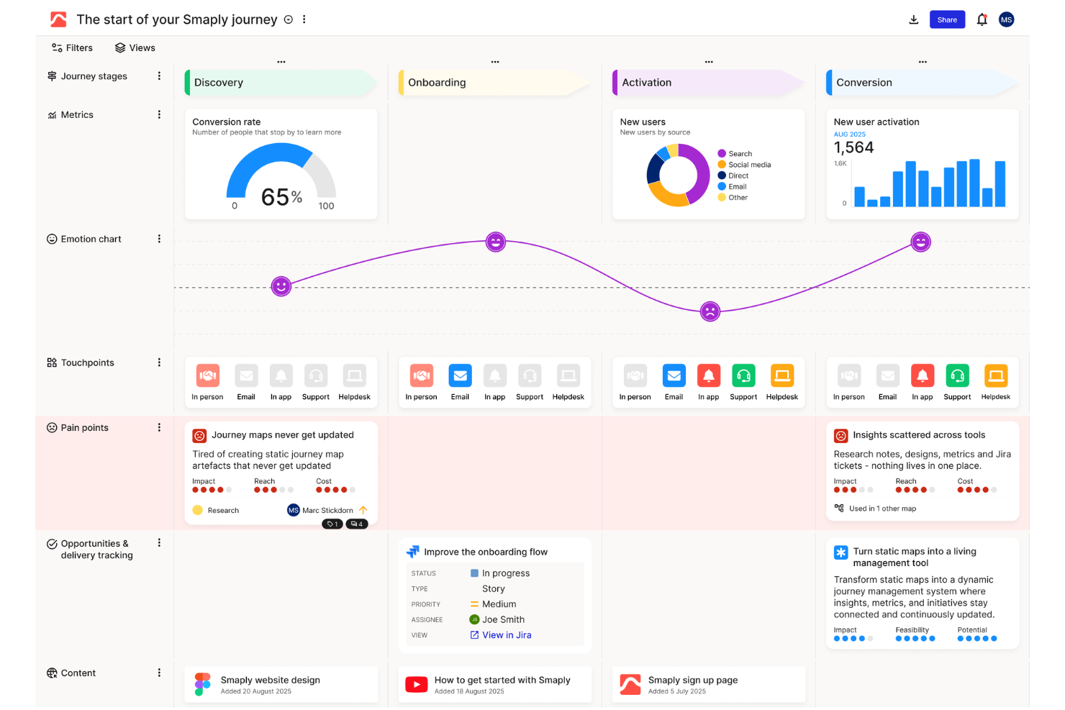Click the sad emoji marker on the Activation emotion line
This screenshot has width=1065, height=710.
710,311
